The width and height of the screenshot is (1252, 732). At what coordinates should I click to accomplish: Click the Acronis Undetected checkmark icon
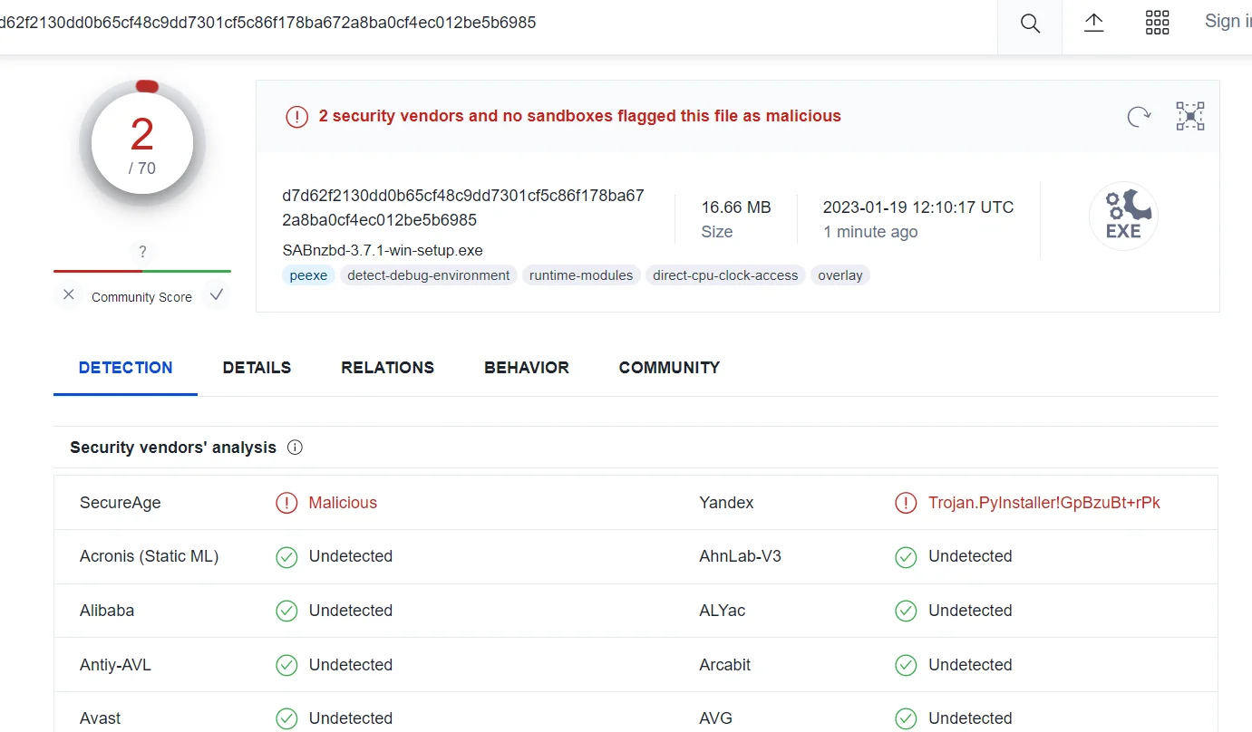point(286,557)
